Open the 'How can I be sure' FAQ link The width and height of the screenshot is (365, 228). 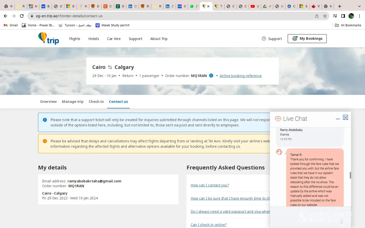[230, 198]
